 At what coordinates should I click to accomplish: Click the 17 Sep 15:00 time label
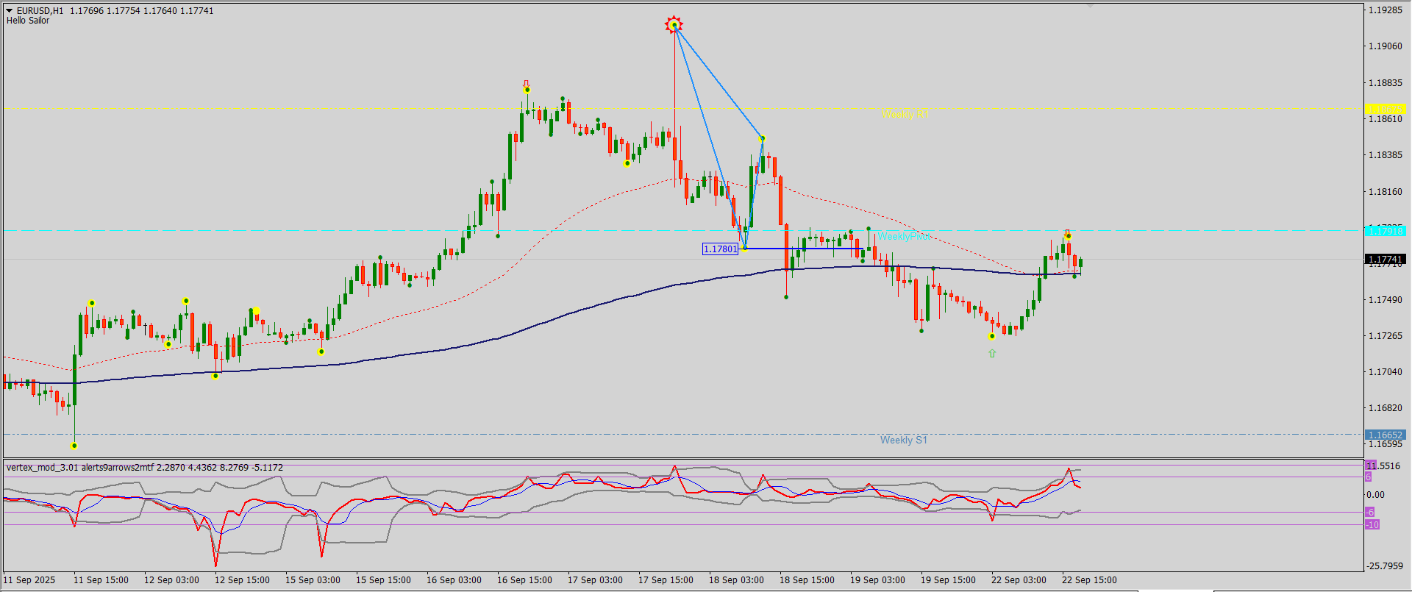(666, 580)
